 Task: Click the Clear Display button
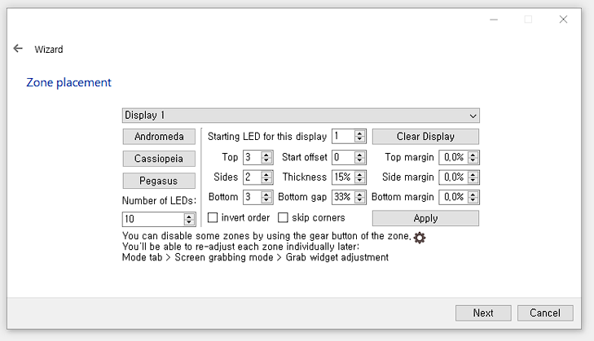pyautogui.click(x=425, y=137)
